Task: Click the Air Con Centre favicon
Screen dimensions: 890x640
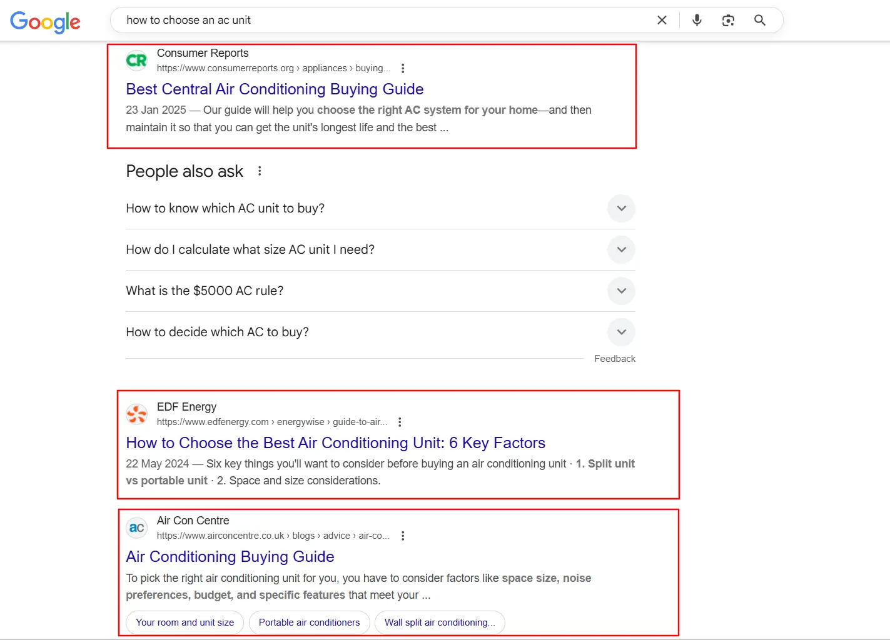Action: [x=136, y=527]
